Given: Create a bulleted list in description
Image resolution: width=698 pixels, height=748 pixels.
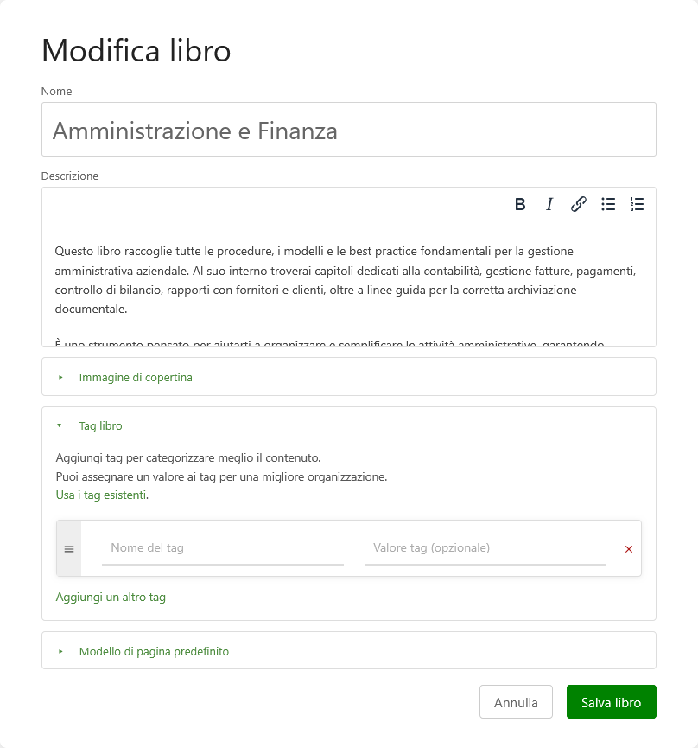Looking at the screenshot, I should pos(608,204).
